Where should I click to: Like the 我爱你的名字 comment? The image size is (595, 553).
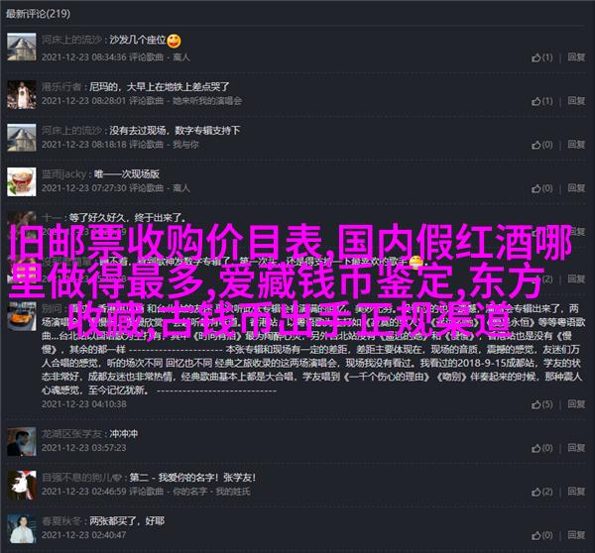pos(541,492)
